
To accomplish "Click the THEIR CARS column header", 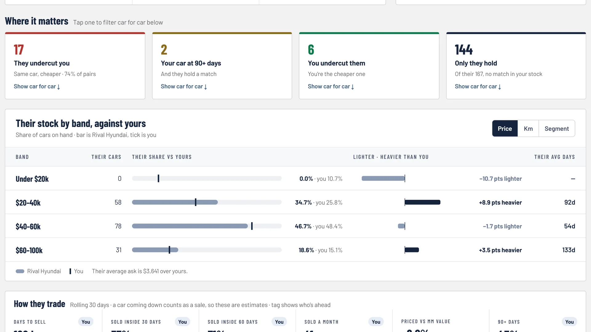I will (x=106, y=157).
